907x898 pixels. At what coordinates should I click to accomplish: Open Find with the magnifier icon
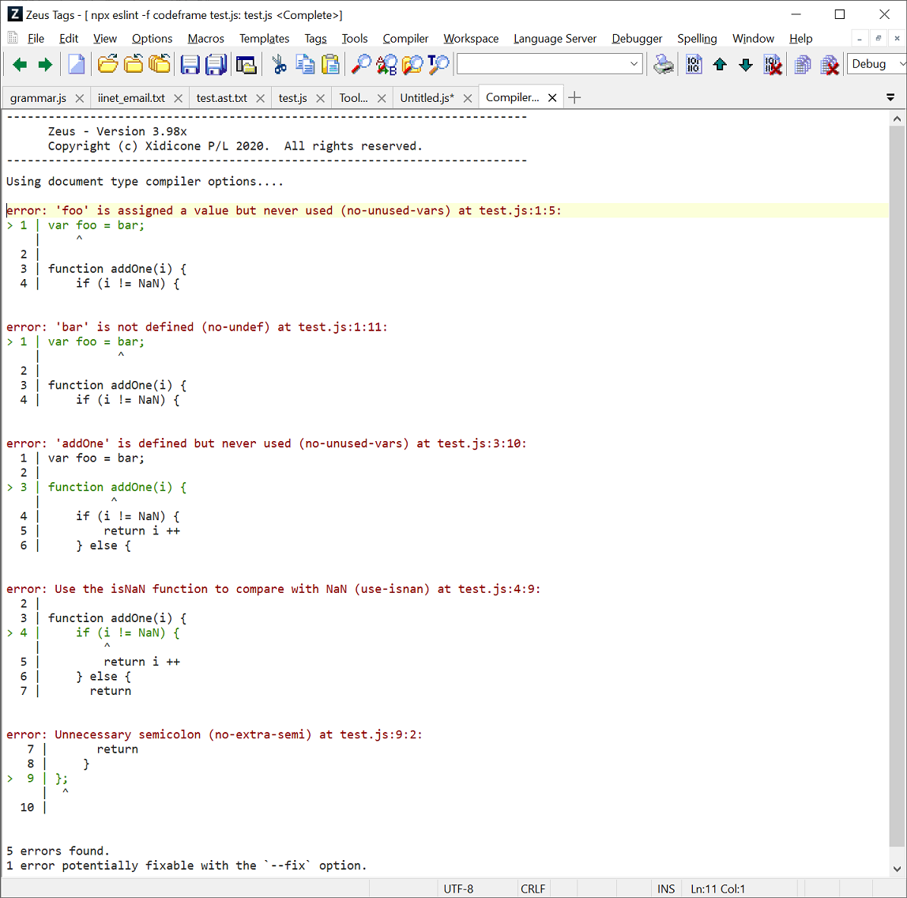click(x=362, y=64)
